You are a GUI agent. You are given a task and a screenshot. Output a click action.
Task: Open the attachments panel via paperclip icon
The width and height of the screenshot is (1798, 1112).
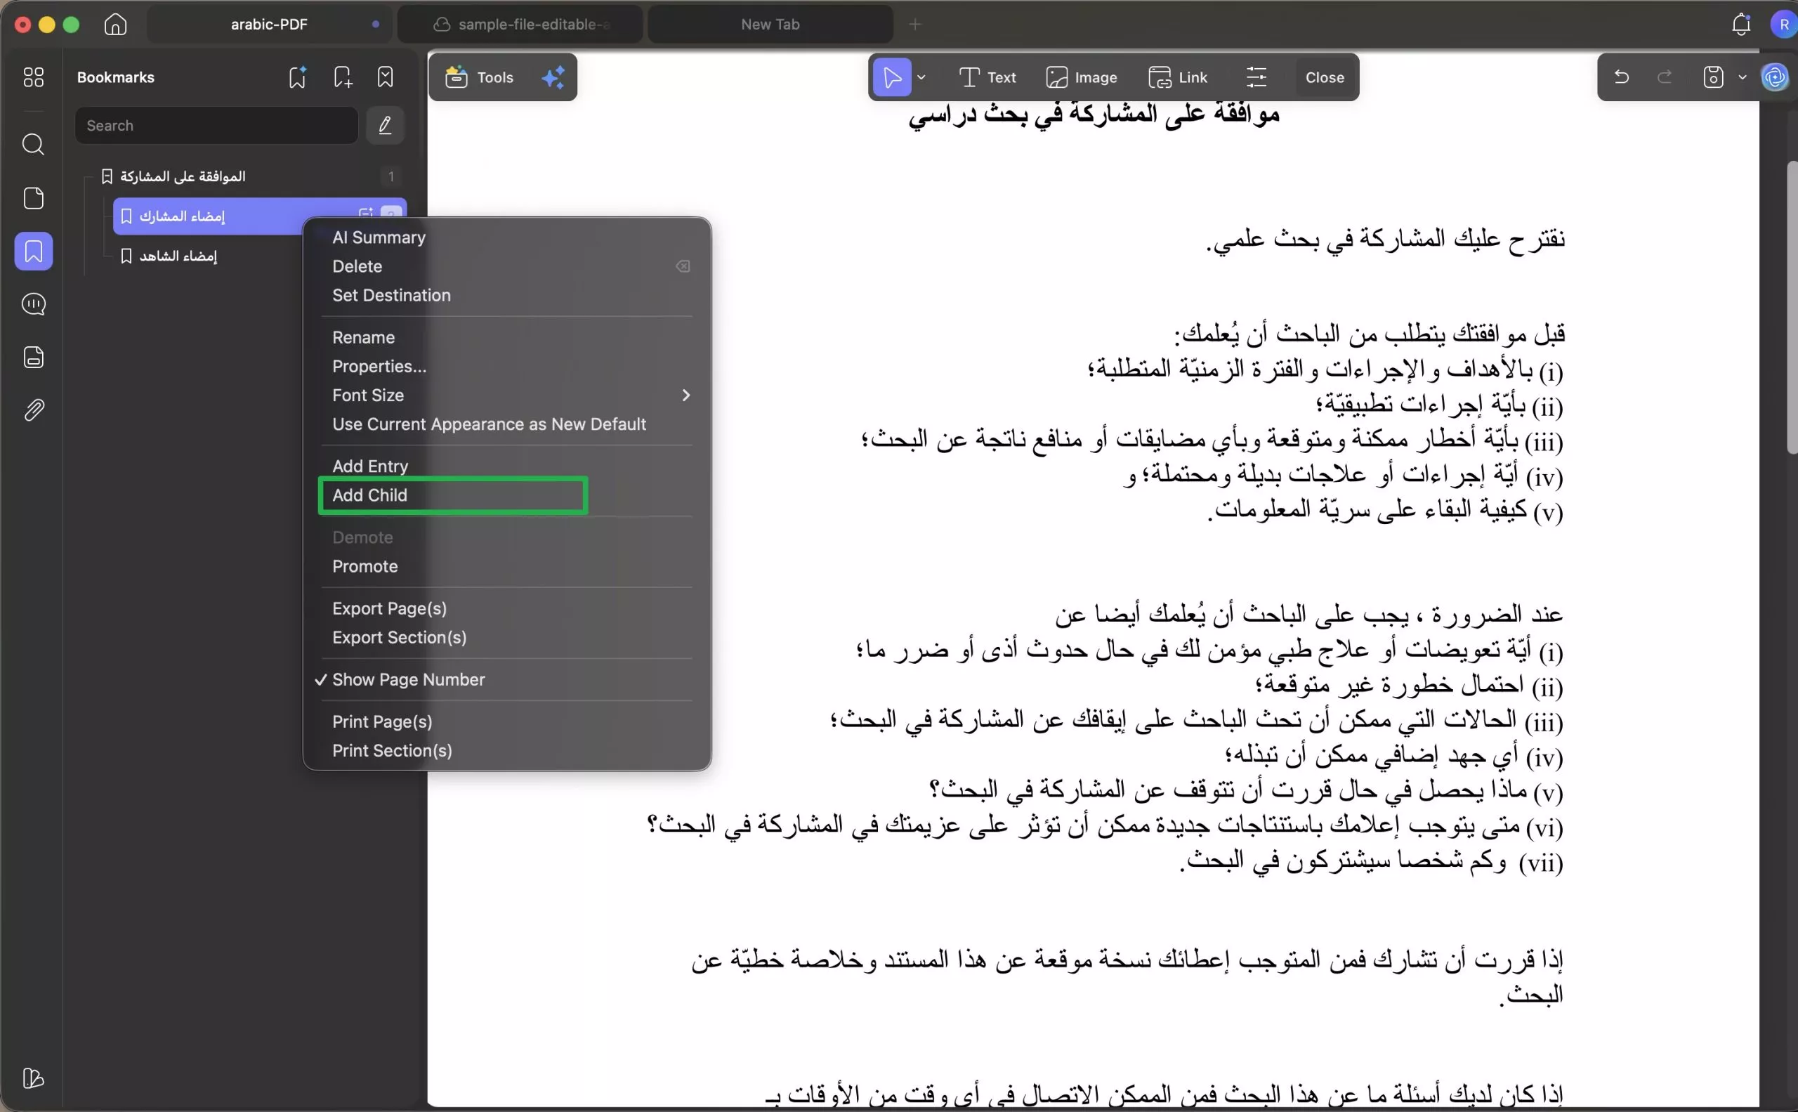coord(33,410)
